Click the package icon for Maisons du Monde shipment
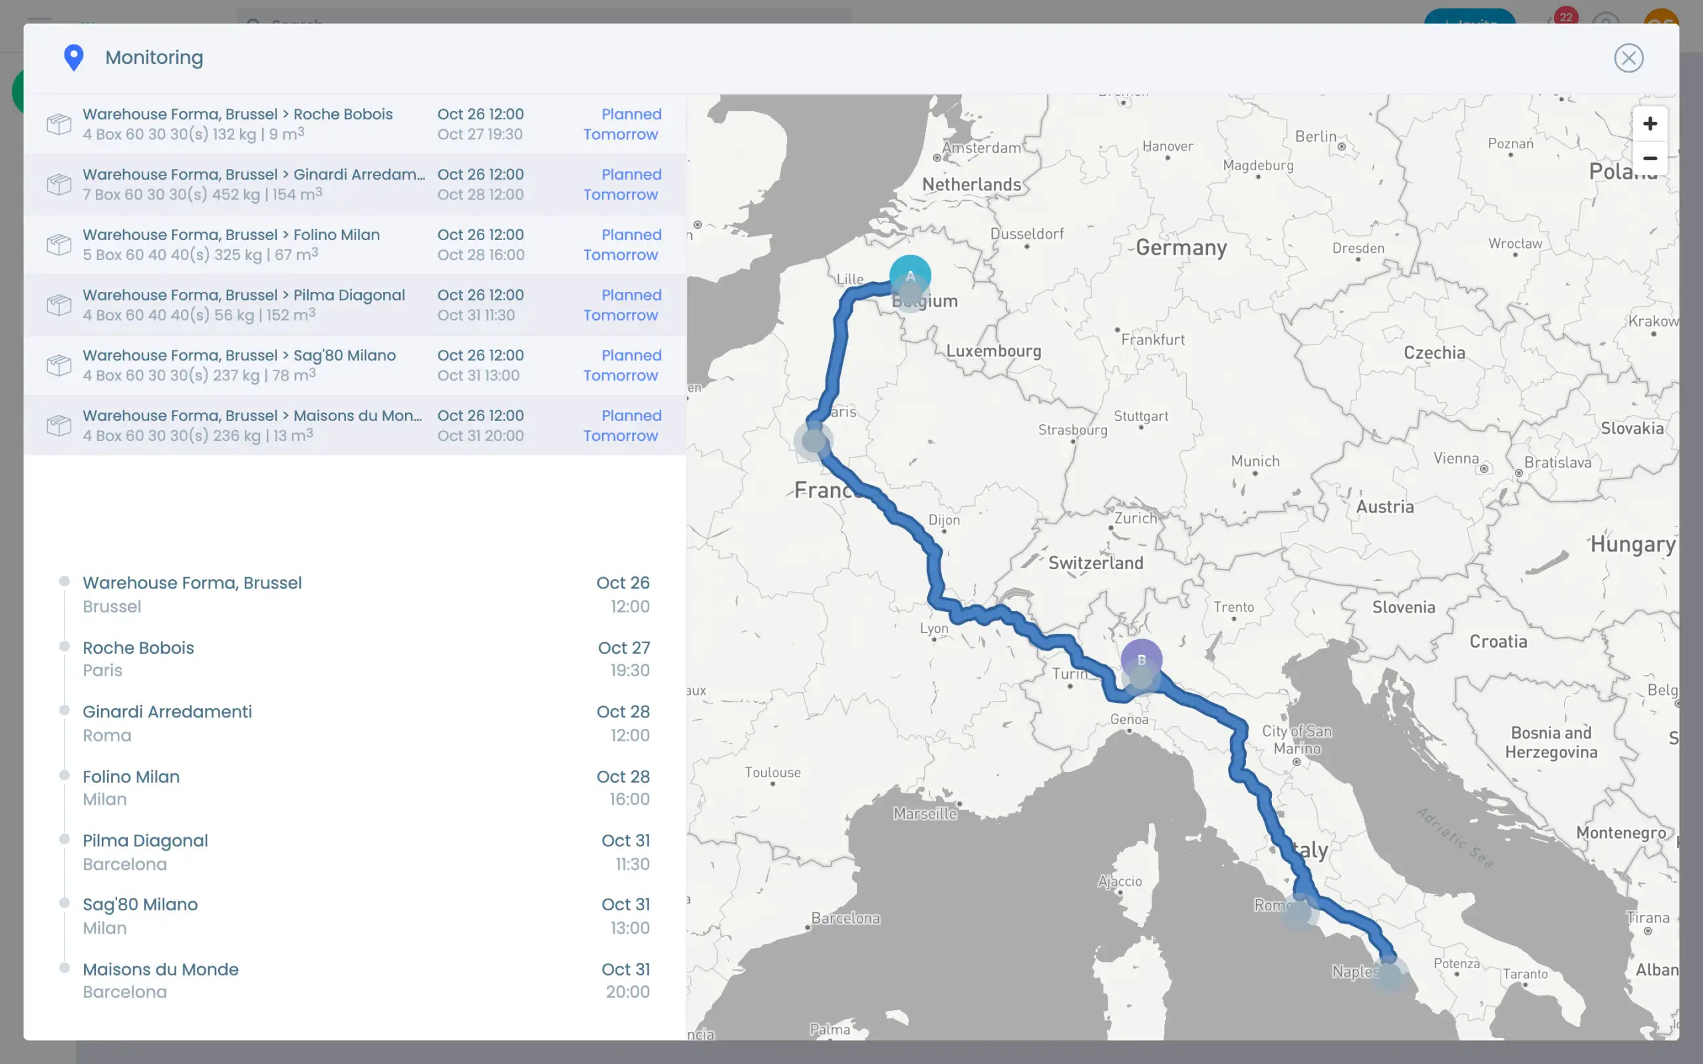 click(x=59, y=424)
